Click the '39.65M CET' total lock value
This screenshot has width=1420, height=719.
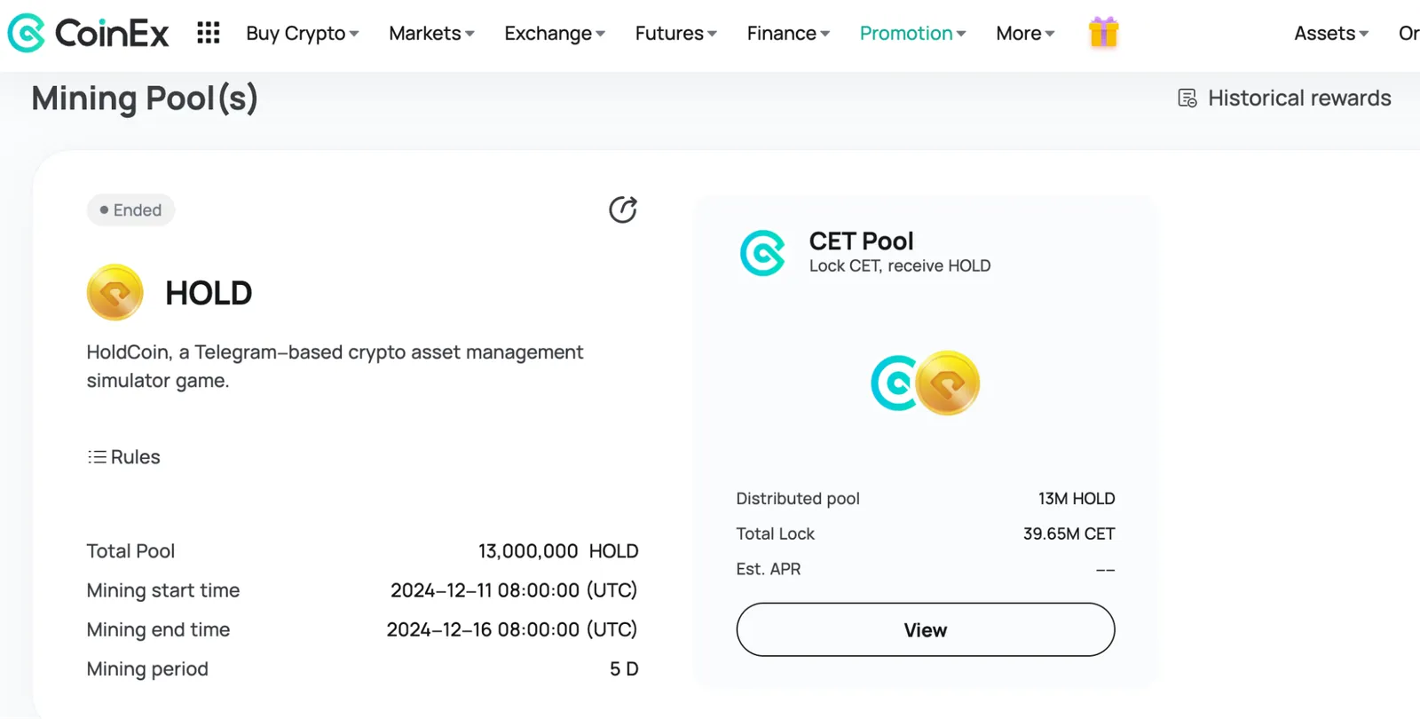point(1069,533)
